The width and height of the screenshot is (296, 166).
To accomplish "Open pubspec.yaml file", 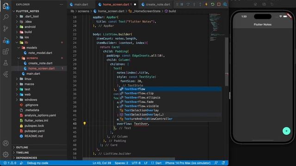I will pos(34,131).
